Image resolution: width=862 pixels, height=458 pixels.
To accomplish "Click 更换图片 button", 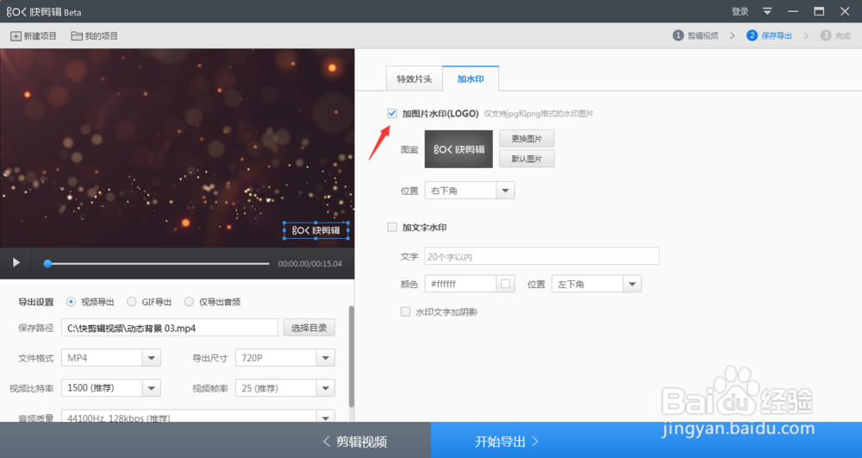I will (527, 139).
